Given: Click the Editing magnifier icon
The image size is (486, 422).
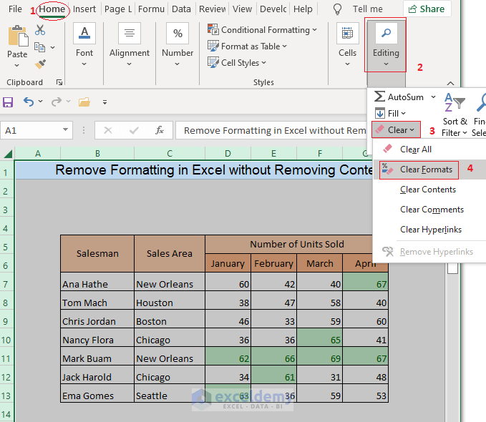Looking at the screenshot, I should [386, 33].
